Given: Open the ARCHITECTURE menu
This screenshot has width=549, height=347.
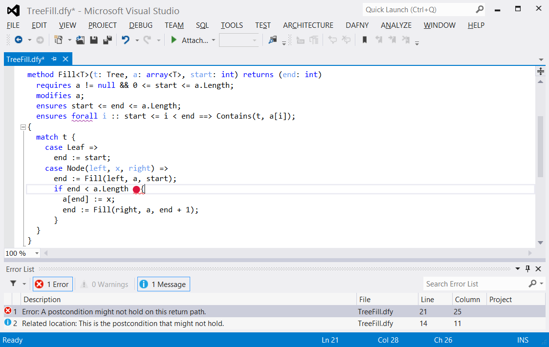Looking at the screenshot, I should coord(308,25).
